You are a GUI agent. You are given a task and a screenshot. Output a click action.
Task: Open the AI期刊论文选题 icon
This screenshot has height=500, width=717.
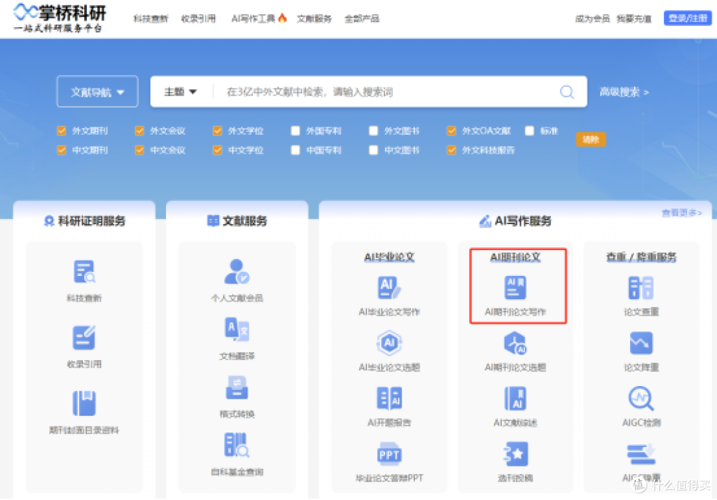(515, 343)
